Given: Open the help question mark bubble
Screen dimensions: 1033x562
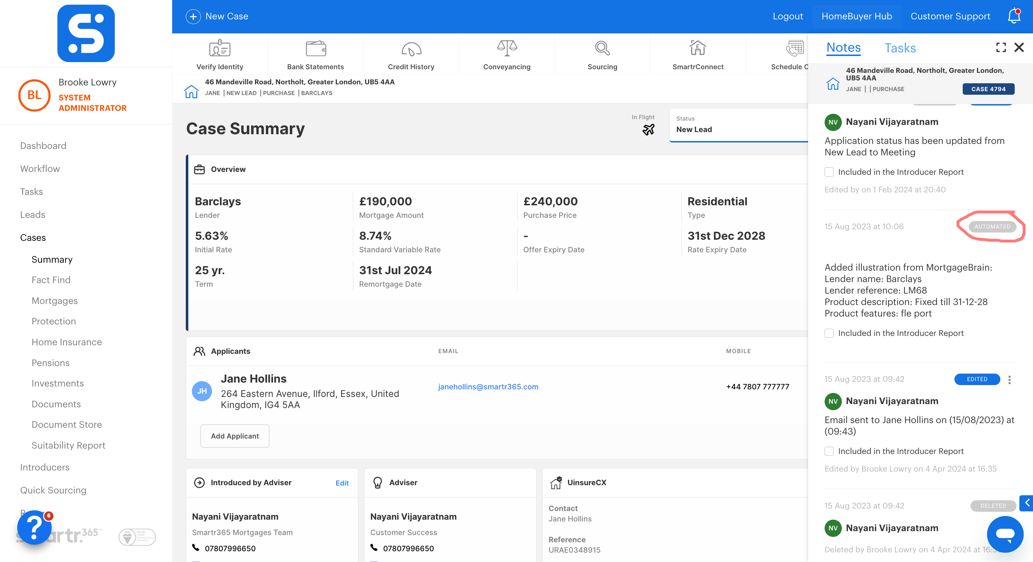Looking at the screenshot, I should [34, 527].
